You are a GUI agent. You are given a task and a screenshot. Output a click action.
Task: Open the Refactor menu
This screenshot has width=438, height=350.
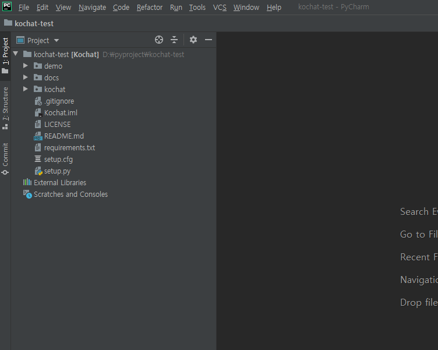(x=150, y=7)
